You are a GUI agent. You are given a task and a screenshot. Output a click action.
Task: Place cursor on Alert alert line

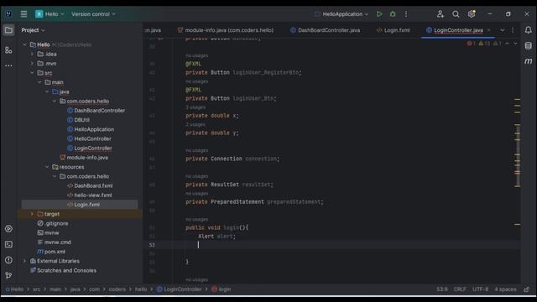pyautogui.click(x=216, y=237)
